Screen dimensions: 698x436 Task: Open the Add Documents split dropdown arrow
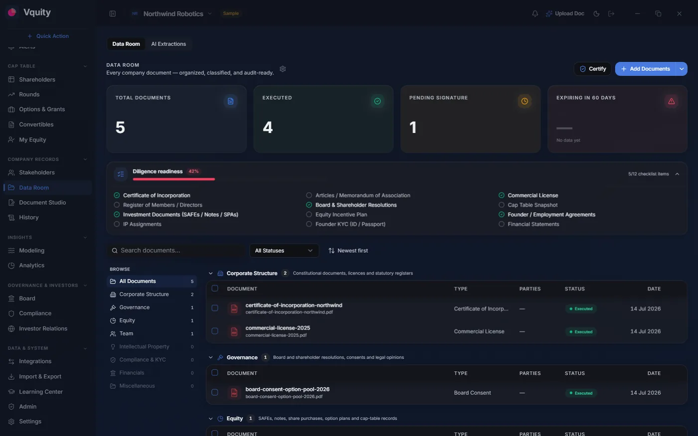pos(681,69)
